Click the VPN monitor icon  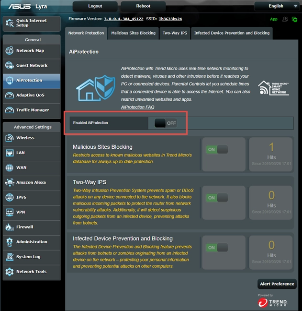[x=10, y=212]
